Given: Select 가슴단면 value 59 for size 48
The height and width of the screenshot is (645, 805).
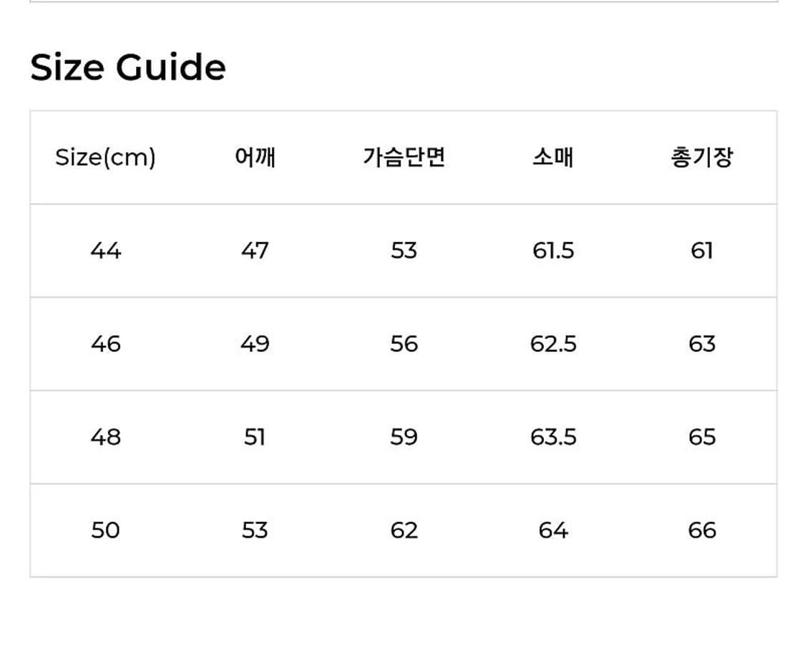Looking at the screenshot, I should coord(404,437).
